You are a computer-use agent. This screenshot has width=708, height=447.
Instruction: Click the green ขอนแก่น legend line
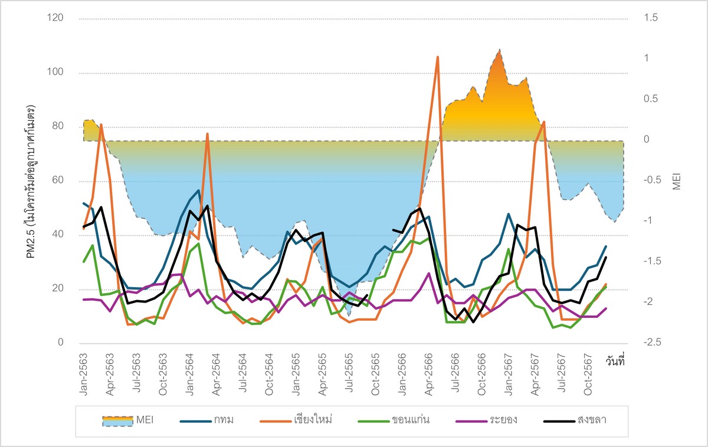coord(373,421)
